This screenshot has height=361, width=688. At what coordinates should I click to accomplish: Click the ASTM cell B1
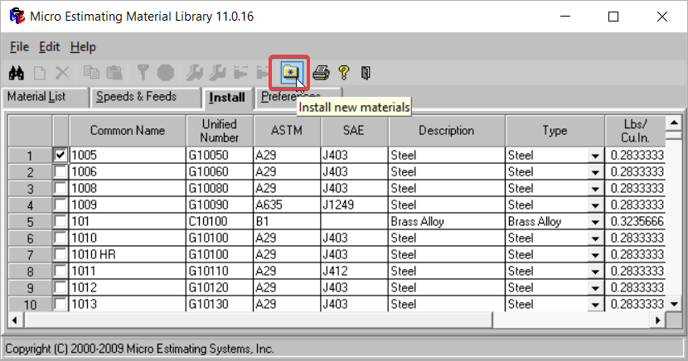287,221
